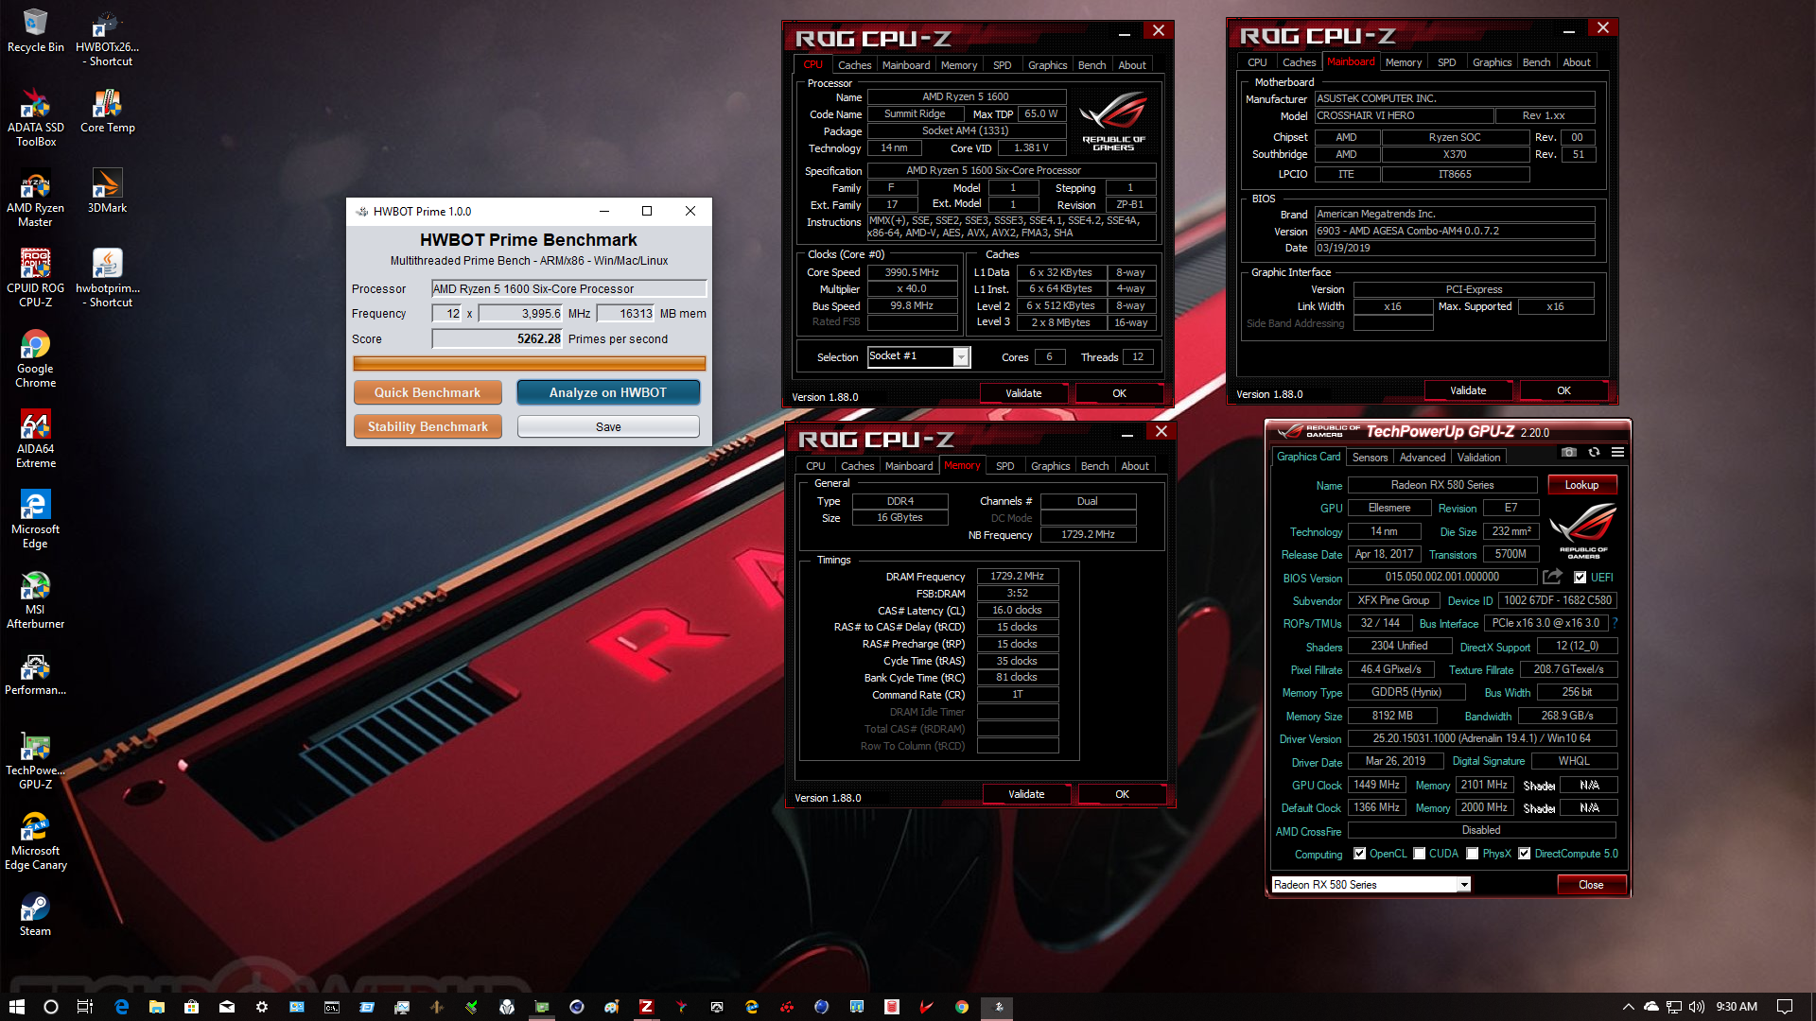1816x1021 pixels.
Task: Open the Microsoft Edge desktop icon
Action: point(36,520)
